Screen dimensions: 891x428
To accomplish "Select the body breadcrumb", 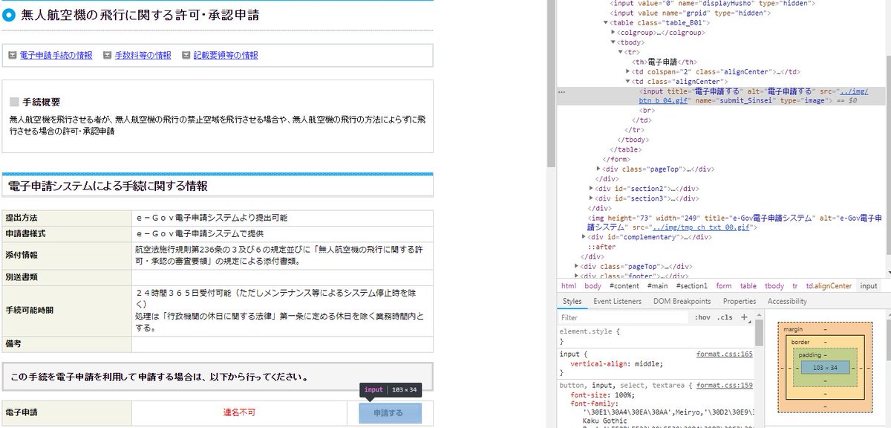I will [593, 286].
